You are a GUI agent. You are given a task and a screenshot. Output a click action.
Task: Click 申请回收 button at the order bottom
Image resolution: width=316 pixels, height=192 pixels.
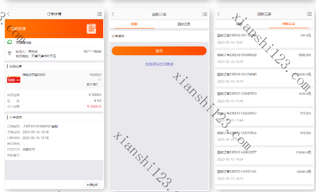tap(92, 185)
